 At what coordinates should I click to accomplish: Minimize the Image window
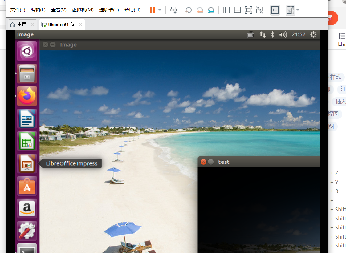tap(53, 45)
